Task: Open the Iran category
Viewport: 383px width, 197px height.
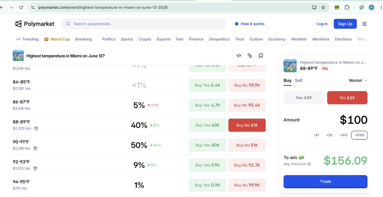Action: tap(180, 39)
